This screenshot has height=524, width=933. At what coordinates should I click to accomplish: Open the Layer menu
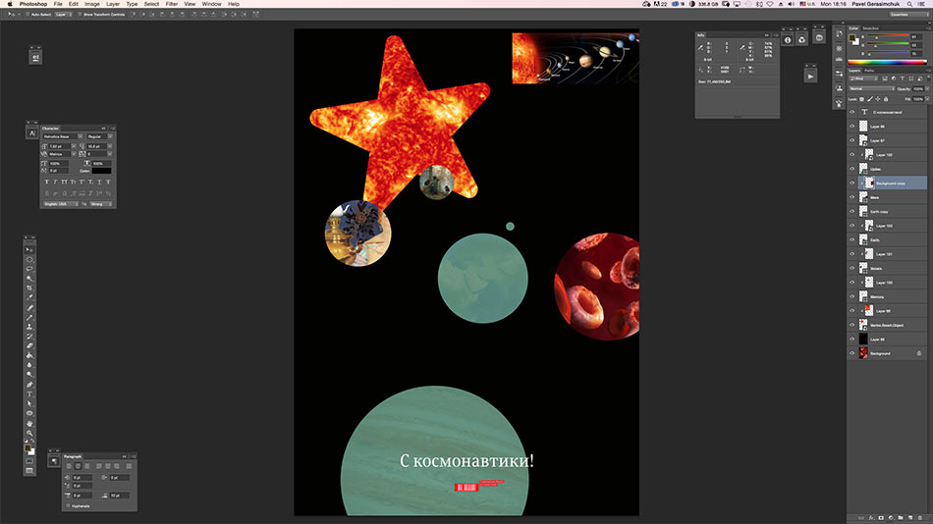pos(113,4)
